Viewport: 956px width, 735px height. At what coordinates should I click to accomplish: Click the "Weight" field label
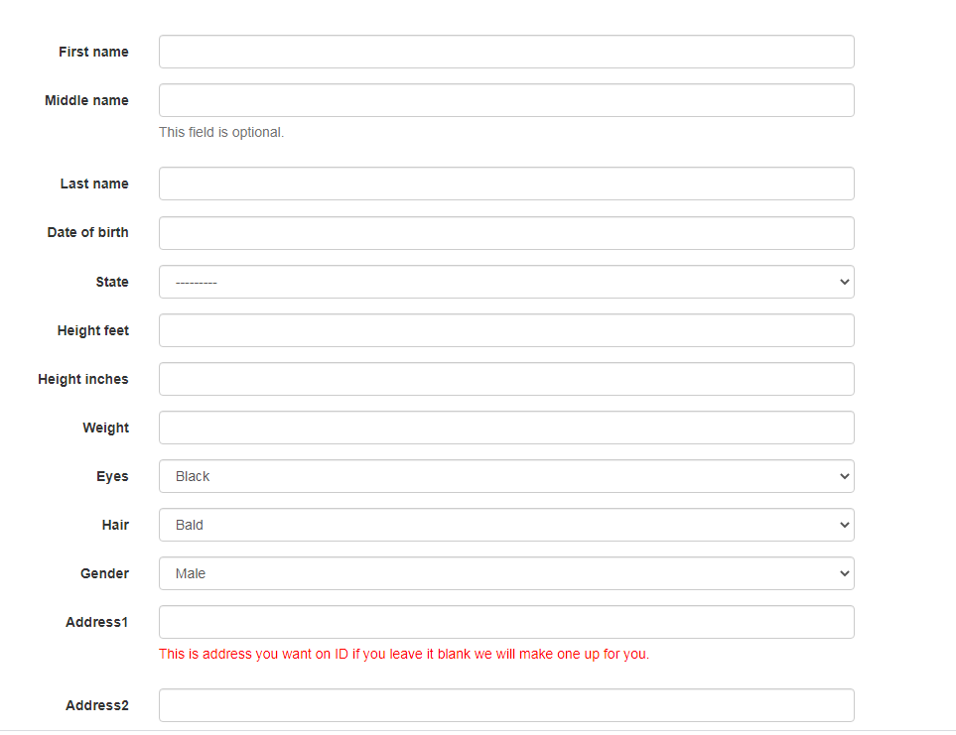click(x=105, y=429)
